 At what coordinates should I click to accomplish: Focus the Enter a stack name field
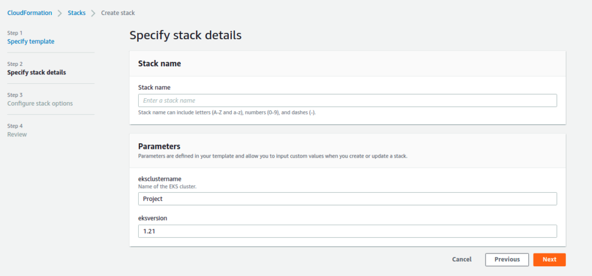click(x=347, y=100)
